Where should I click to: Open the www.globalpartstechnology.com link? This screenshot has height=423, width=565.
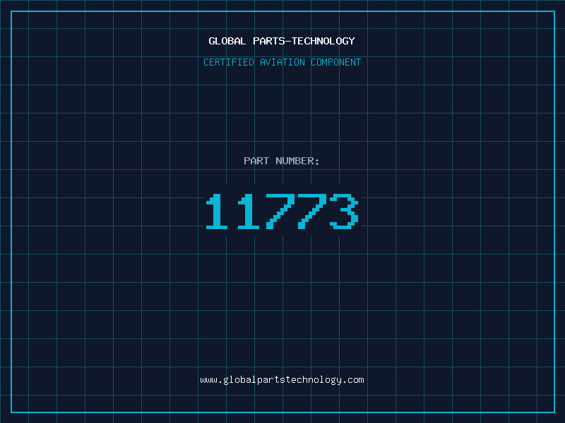coord(282,380)
